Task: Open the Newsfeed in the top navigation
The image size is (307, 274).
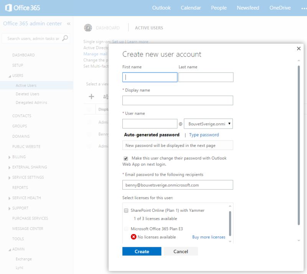Action: 248,7
